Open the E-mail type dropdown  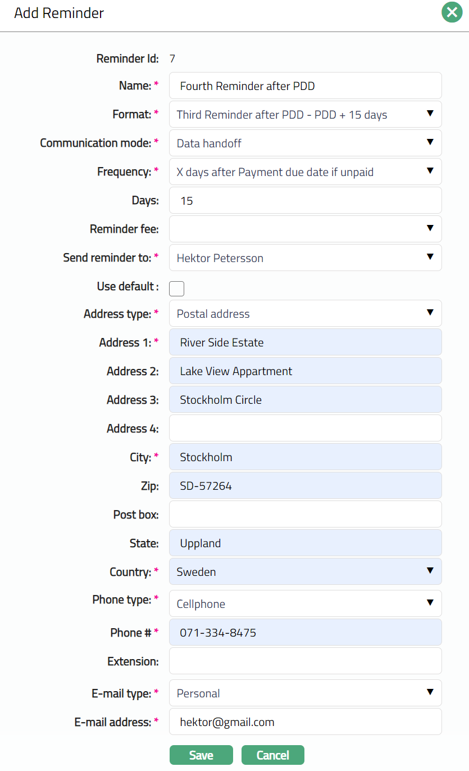305,693
